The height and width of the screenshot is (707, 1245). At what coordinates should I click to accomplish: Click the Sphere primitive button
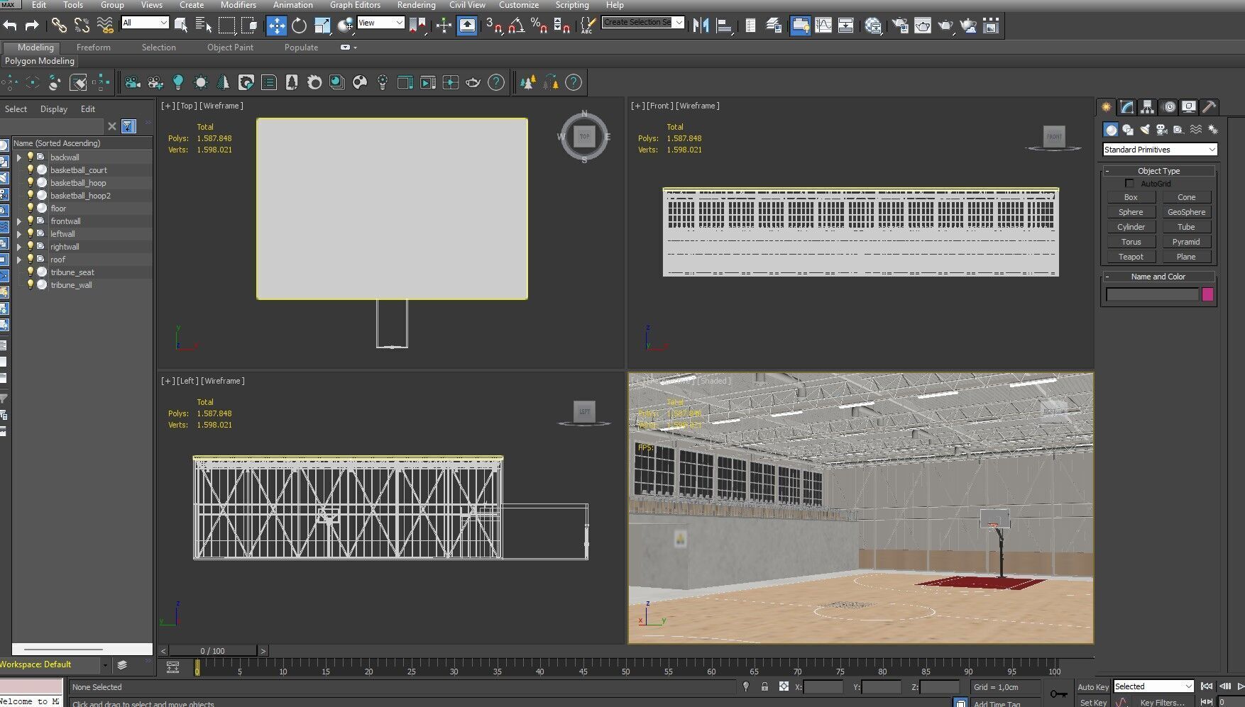(x=1131, y=212)
